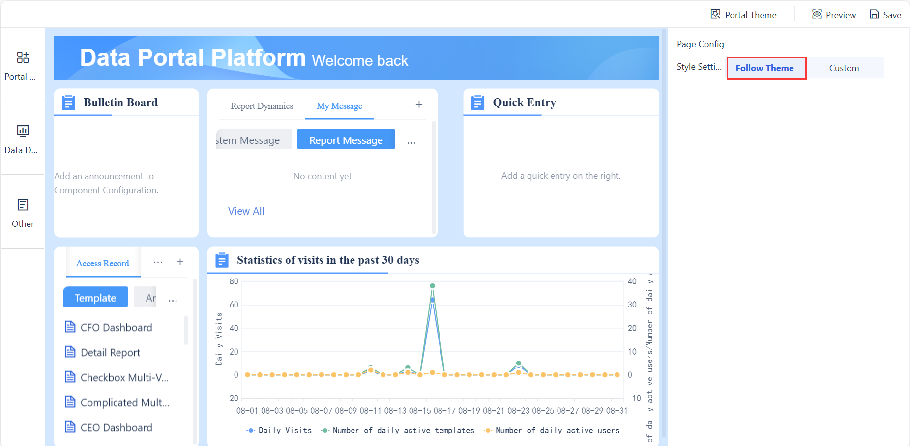Click the Quick Entry clipboard icon
Image resolution: width=910 pixels, height=446 pixels.
477,102
